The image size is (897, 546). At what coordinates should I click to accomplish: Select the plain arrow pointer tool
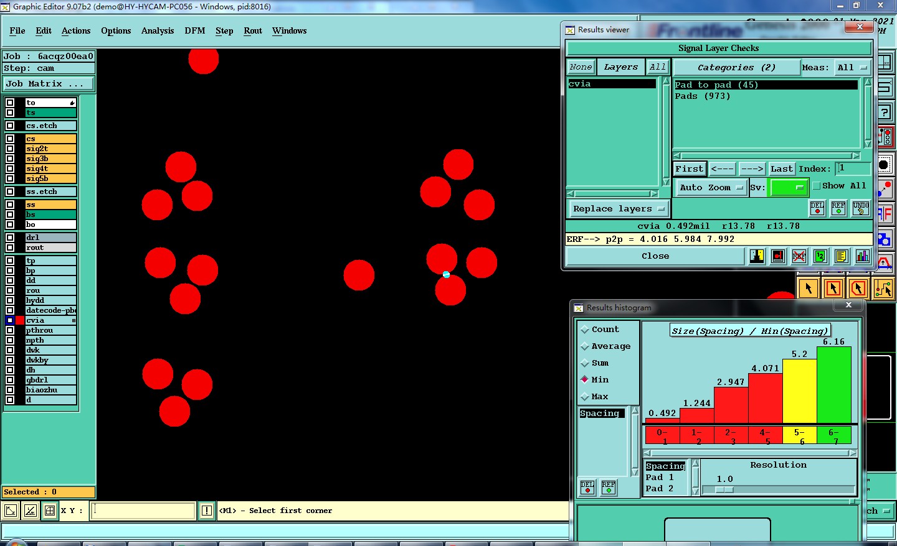pyautogui.click(x=809, y=289)
